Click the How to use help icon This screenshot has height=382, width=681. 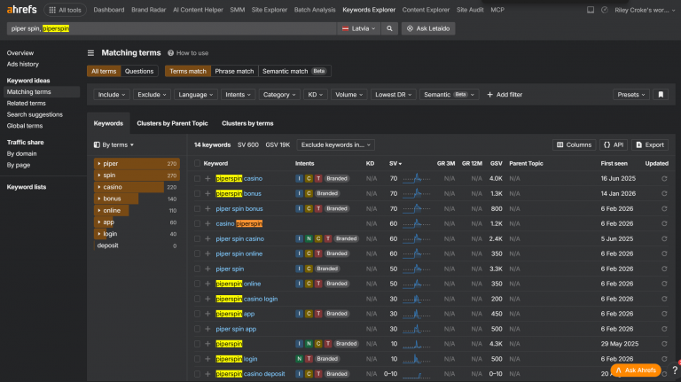170,53
